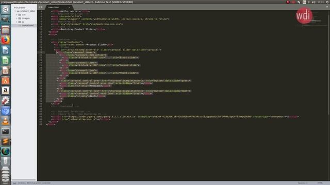Open the Spaces indentation selector in status bar
The image size is (330, 185).
point(303,183)
